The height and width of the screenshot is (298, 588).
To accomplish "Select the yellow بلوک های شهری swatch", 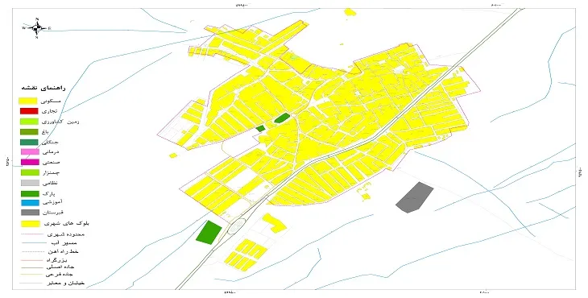I will click(31, 224).
